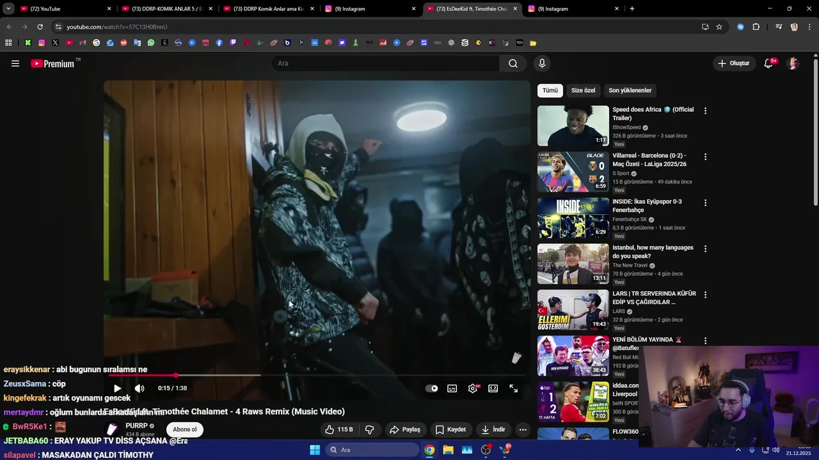Screen dimensions: 819x460
Task: Open Speed does Africa thumbnail
Action: [x=573, y=126]
